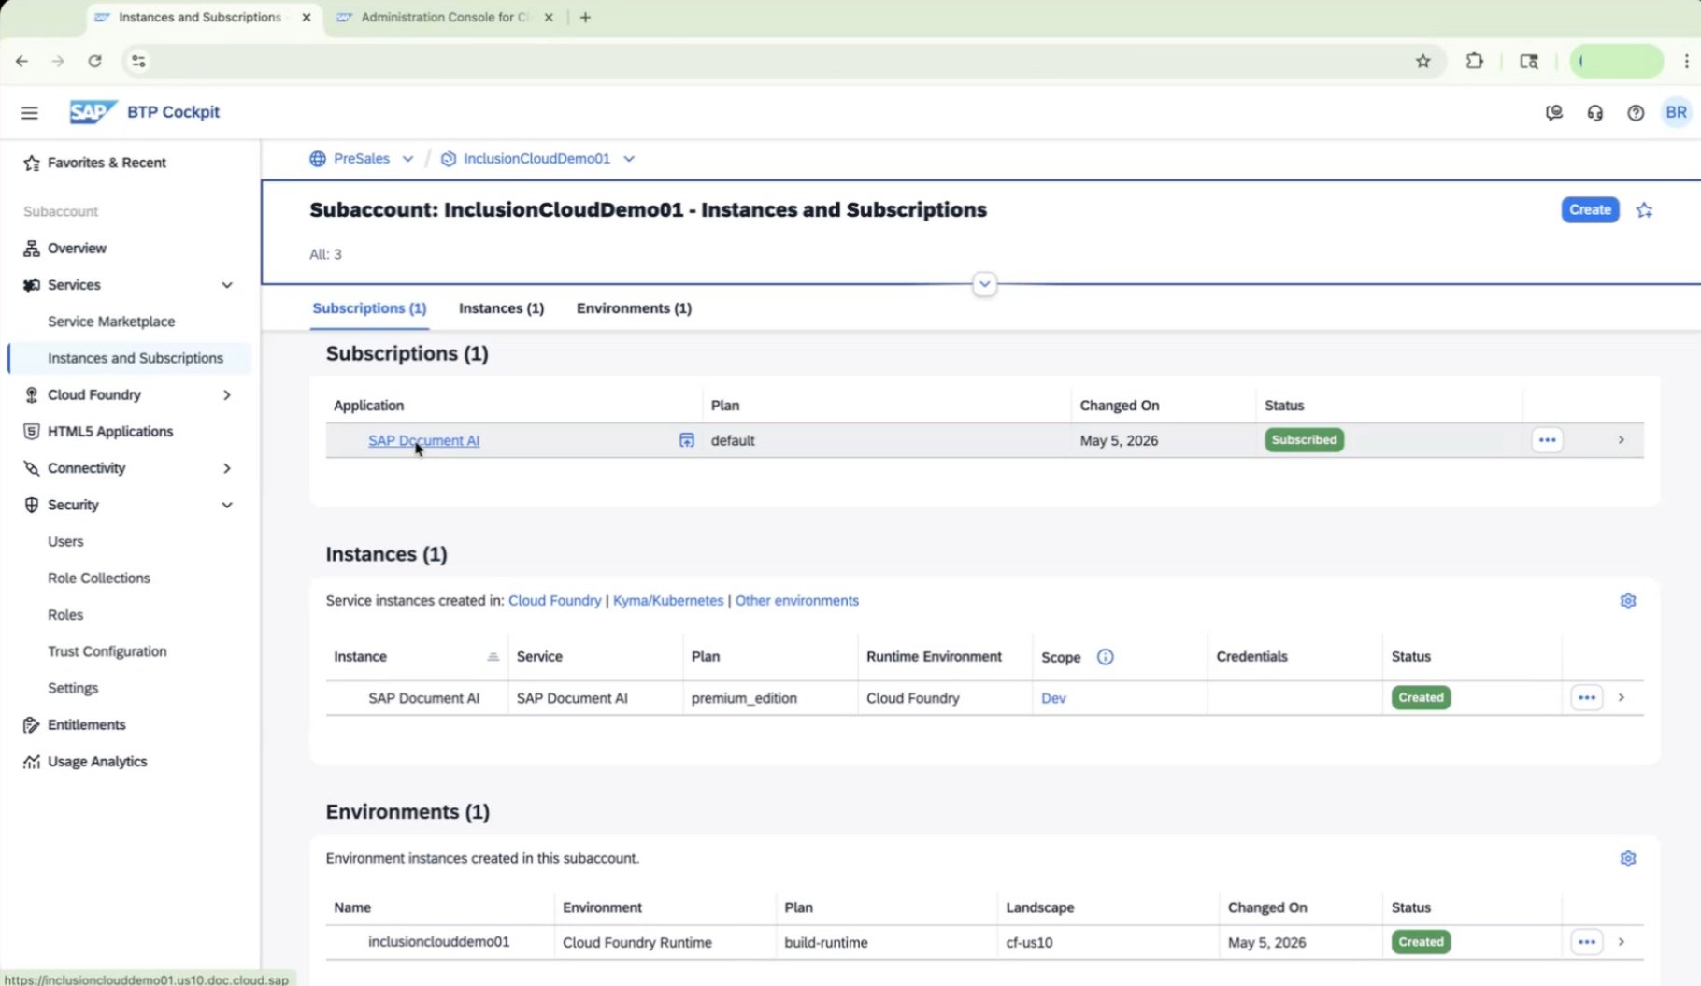This screenshot has height=986, width=1701.
Task: Open the notifications feedback icon in header
Action: click(1554, 112)
